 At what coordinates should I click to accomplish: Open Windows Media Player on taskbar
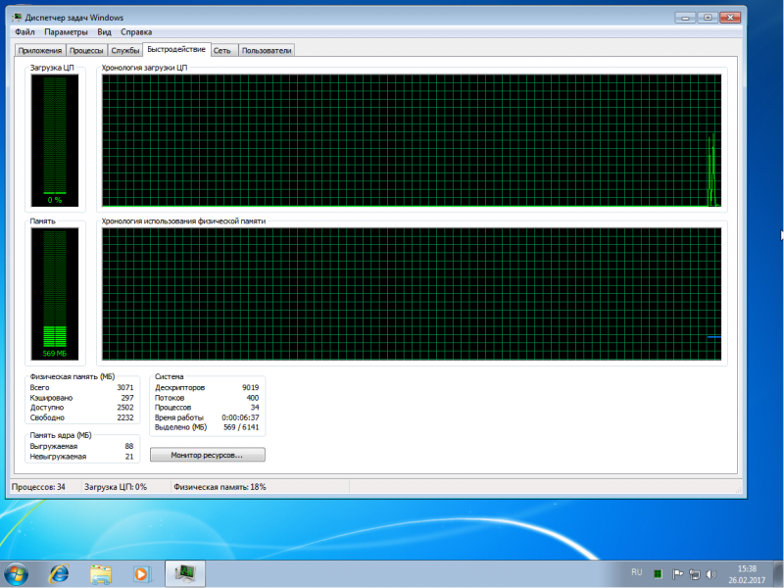pos(141,574)
